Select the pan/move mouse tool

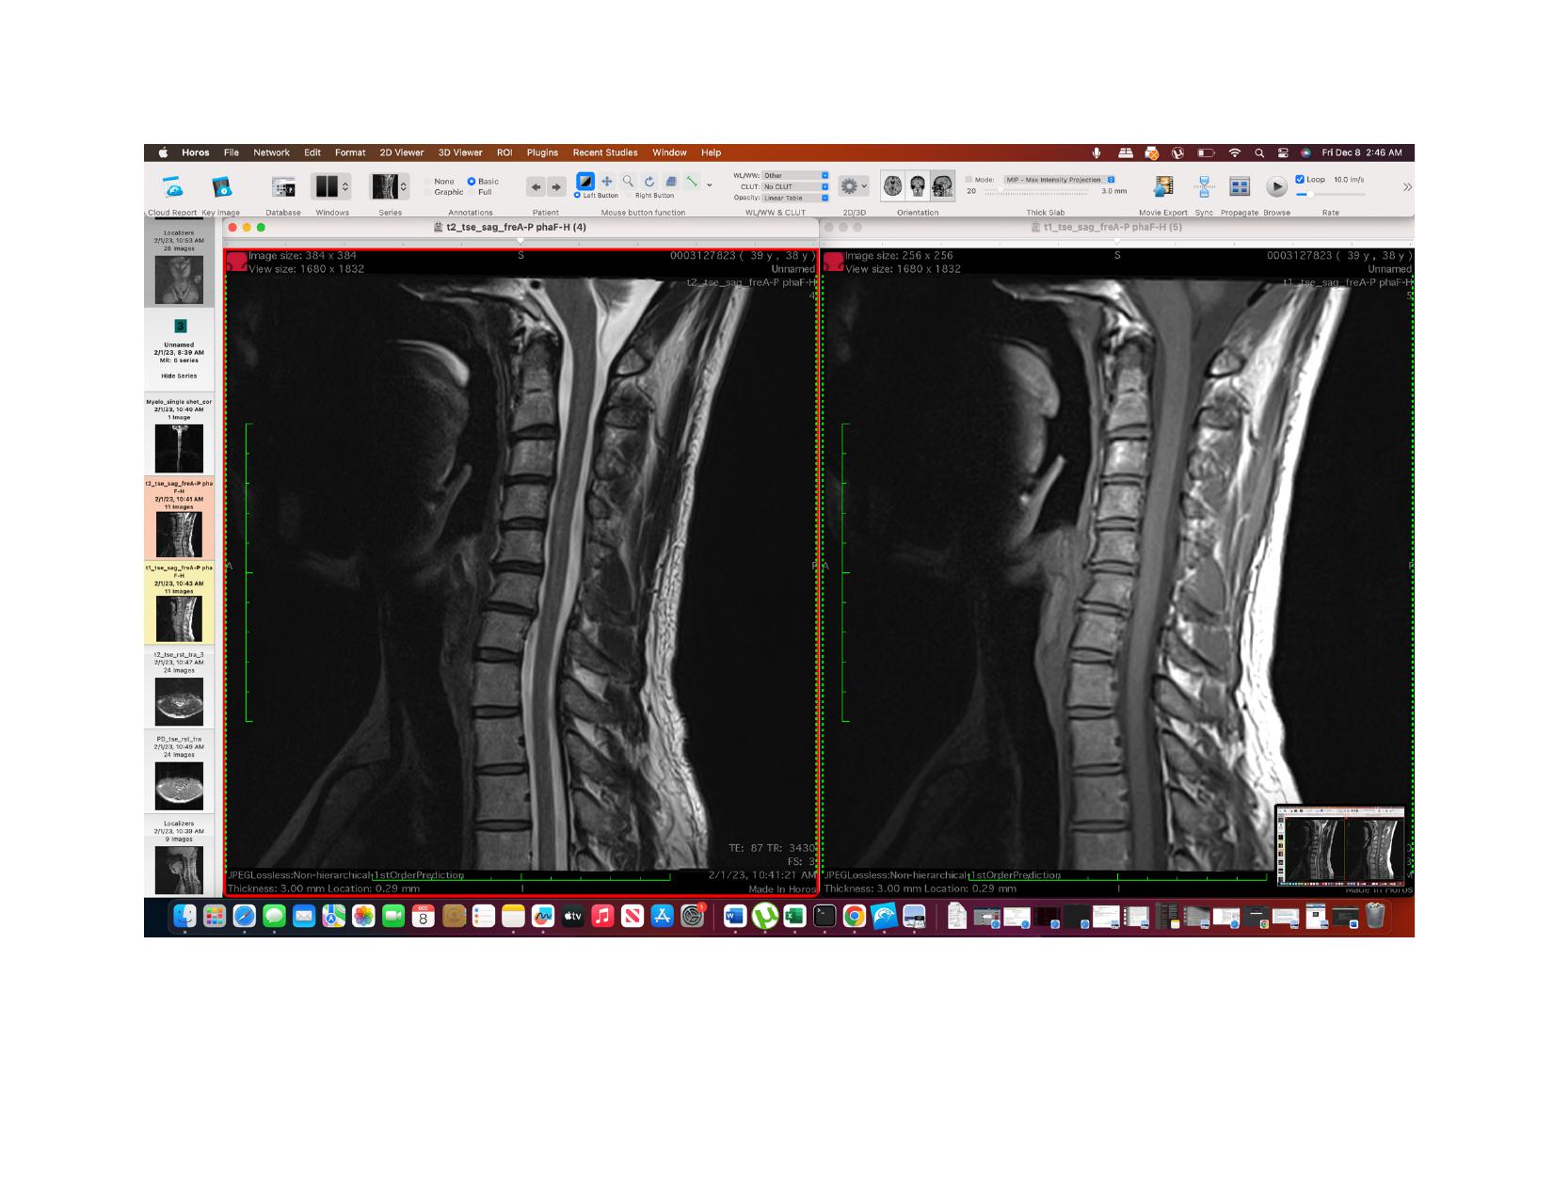607,182
